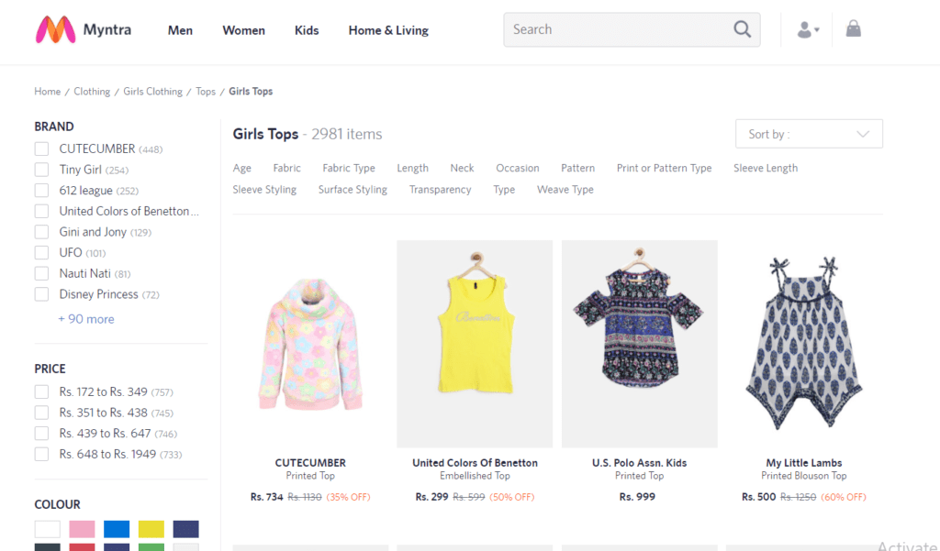Open the Girls Clothing breadcrumb
Screen dimensions: 940x551
point(152,91)
